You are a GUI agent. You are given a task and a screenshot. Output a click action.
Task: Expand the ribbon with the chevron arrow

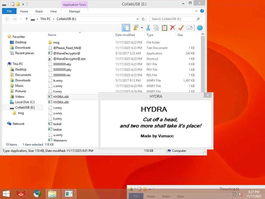(196, 11)
